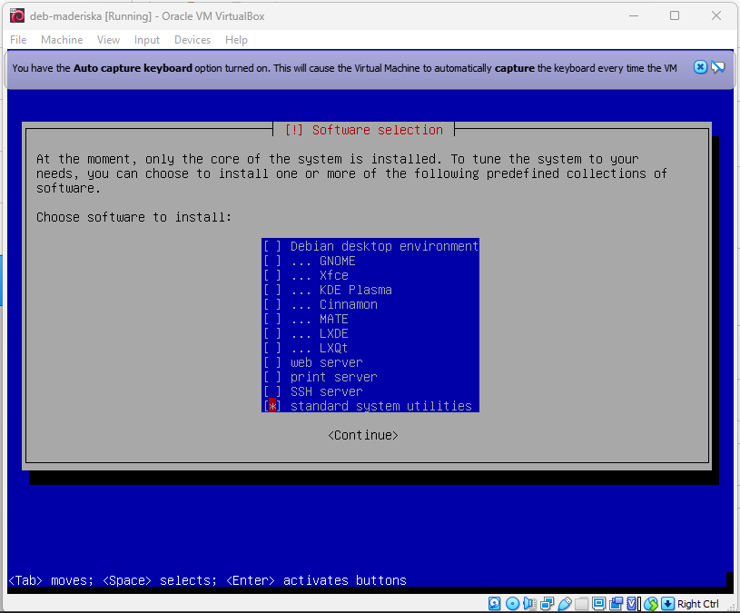Open the audio status icon

point(530,604)
